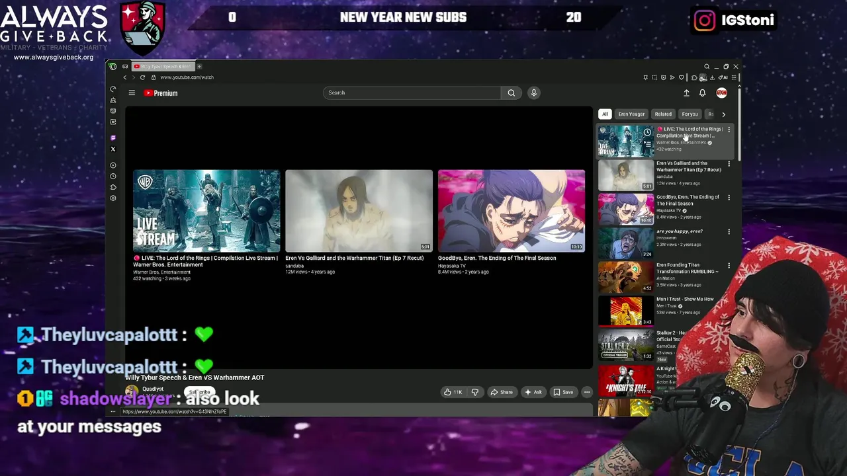Open more actions ellipsis beside Save
The height and width of the screenshot is (476, 847).
pyautogui.click(x=586, y=392)
